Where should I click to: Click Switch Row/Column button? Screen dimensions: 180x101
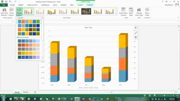123,12
